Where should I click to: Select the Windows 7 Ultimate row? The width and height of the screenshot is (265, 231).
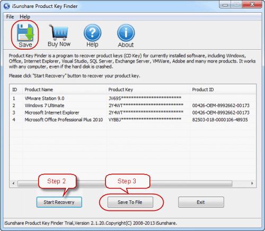pyautogui.click(x=132, y=105)
